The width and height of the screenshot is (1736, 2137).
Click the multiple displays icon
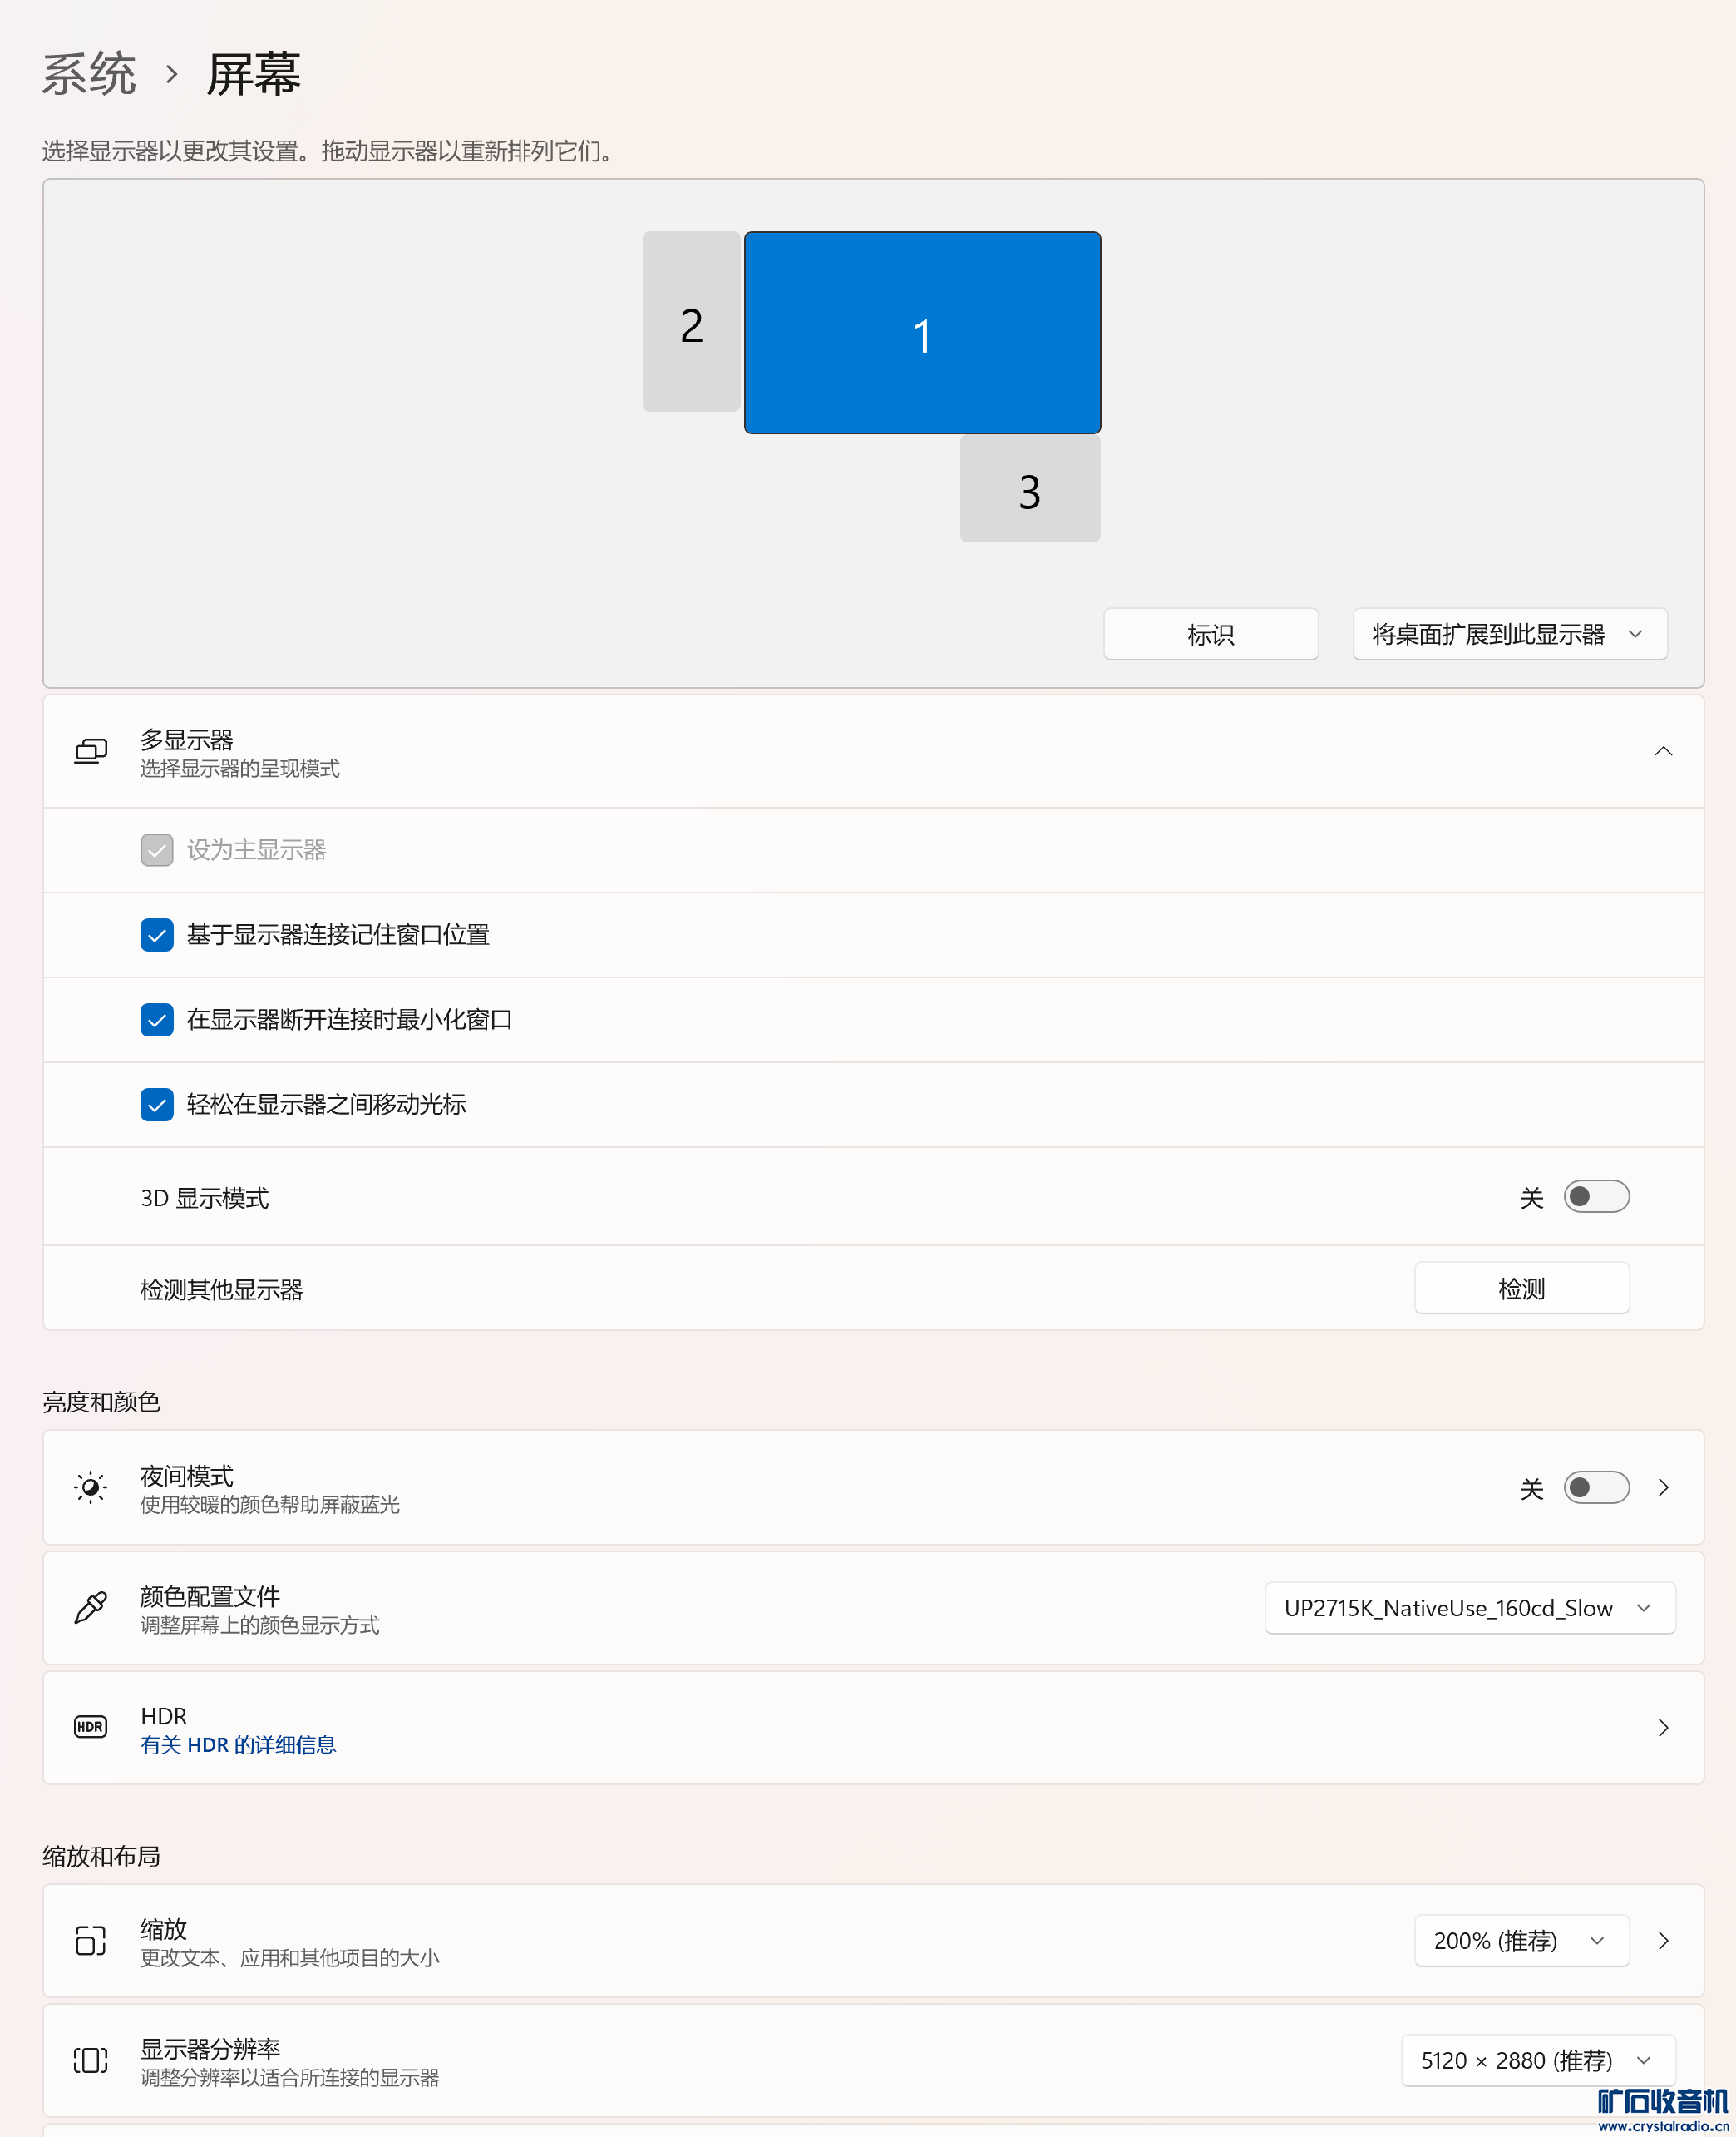(90, 751)
